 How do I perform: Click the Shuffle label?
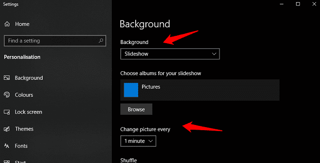[128, 160]
